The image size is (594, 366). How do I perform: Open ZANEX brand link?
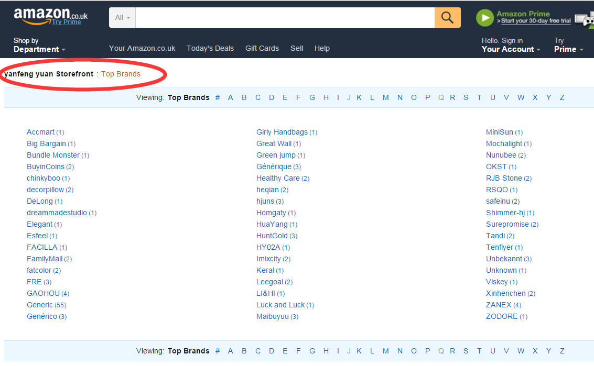pyautogui.click(x=499, y=305)
